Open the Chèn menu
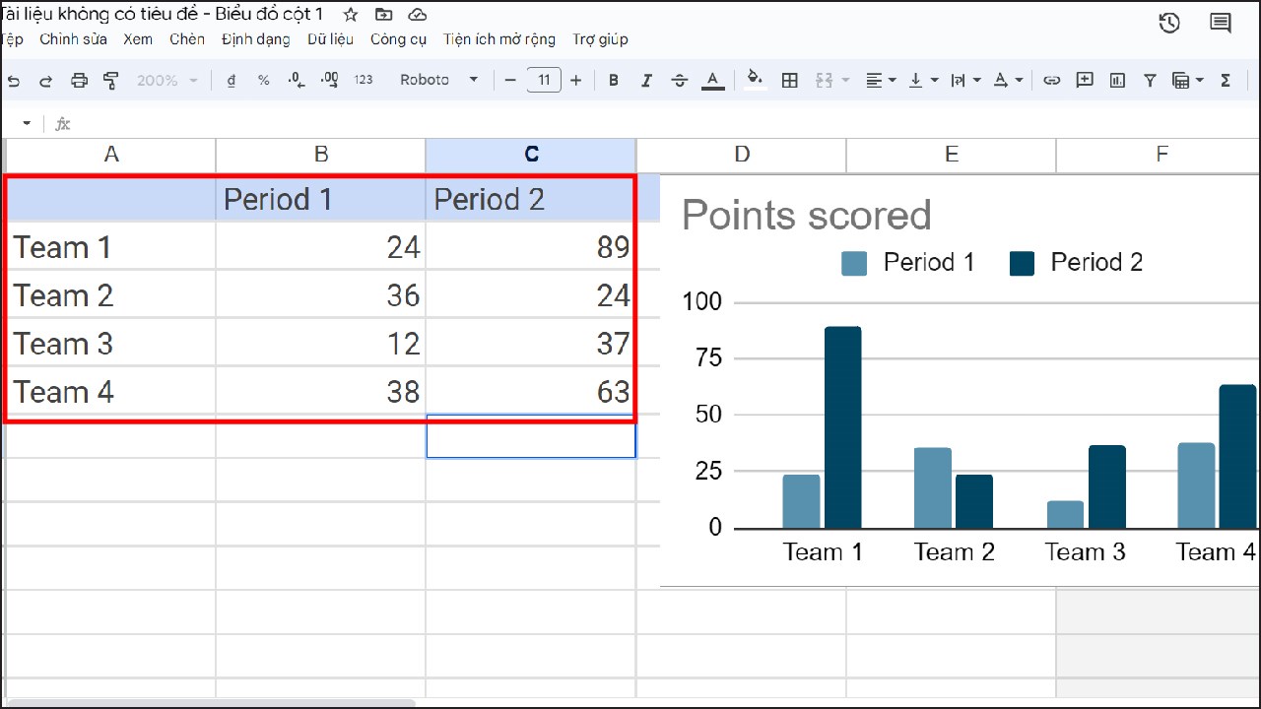Image resolution: width=1261 pixels, height=709 pixels. (187, 39)
